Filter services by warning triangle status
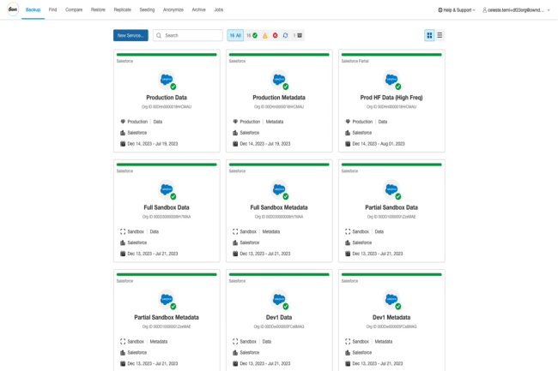This screenshot has width=558, height=371. [x=264, y=35]
